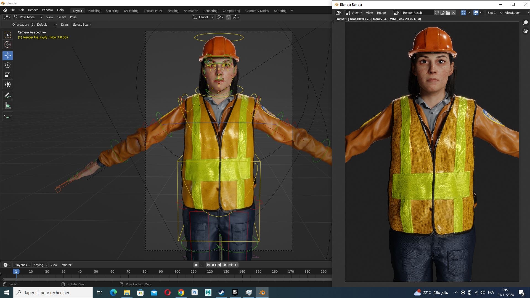Activate the 3D Cursor tool
Image resolution: width=530 pixels, height=298 pixels.
pyautogui.click(x=8, y=44)
